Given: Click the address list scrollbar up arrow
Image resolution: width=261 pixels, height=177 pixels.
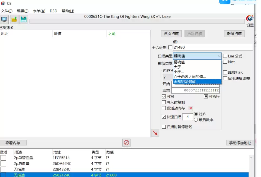Looking at the screenshot, I should [251, 157].
